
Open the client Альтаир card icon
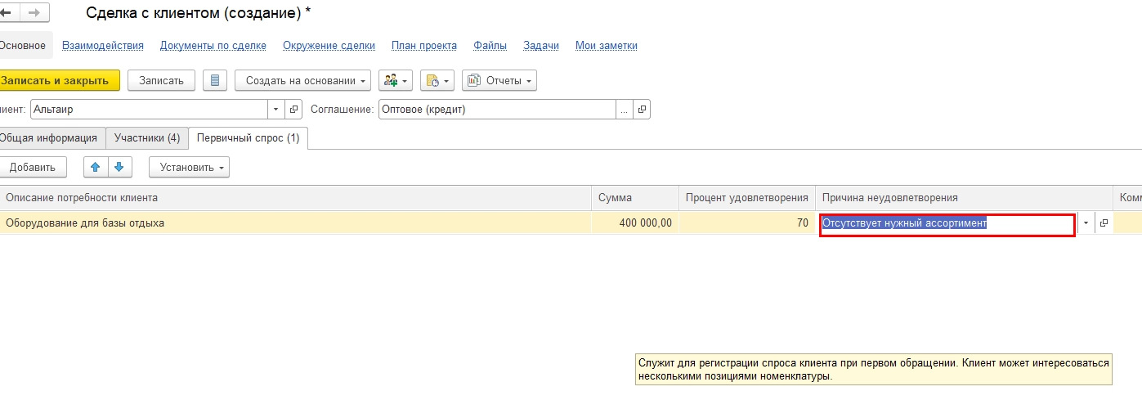tap(295, 109)
